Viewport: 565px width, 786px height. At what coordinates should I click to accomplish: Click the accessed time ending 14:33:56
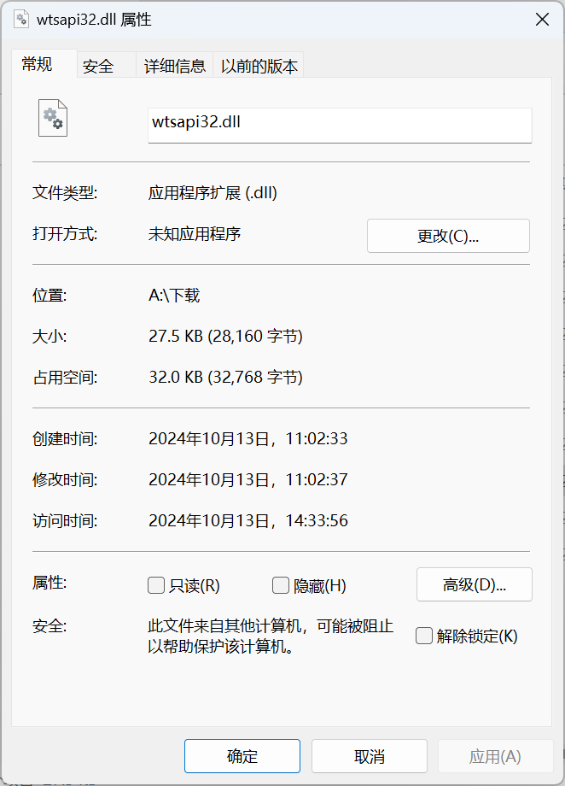(248, 521)
